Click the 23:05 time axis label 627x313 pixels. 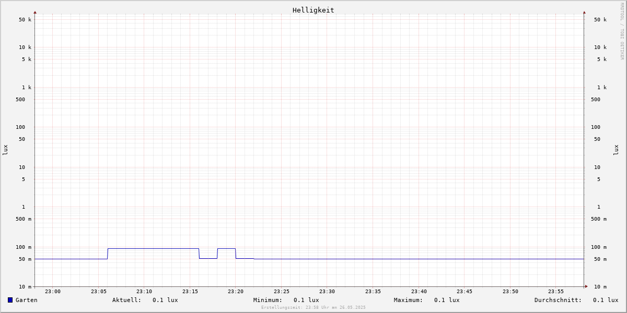point(99,292)
